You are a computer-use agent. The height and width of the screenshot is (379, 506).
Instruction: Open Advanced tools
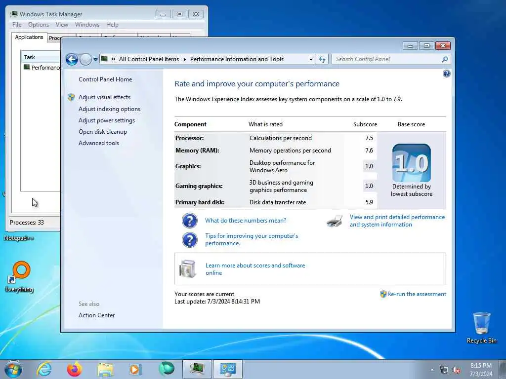(99, 143)
